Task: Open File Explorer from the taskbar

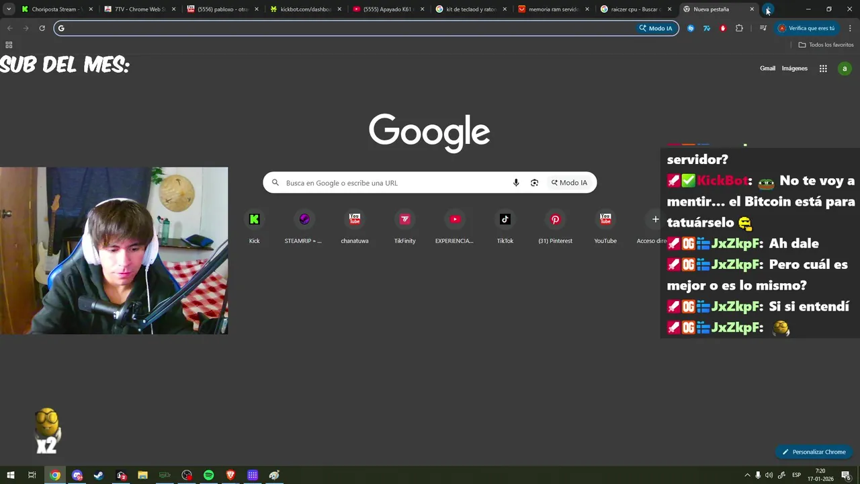Action: 142,475
